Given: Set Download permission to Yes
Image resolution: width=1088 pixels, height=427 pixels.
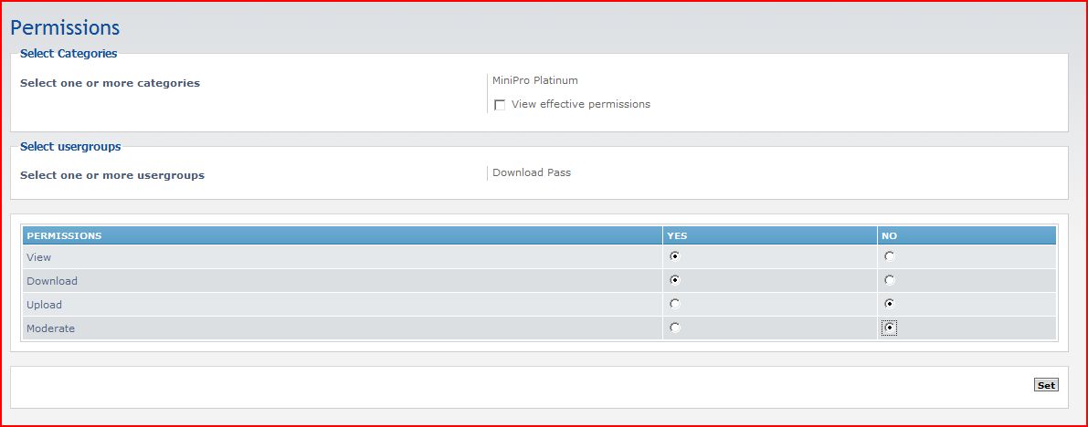Looking at the screenshot, I should (675, 280).
